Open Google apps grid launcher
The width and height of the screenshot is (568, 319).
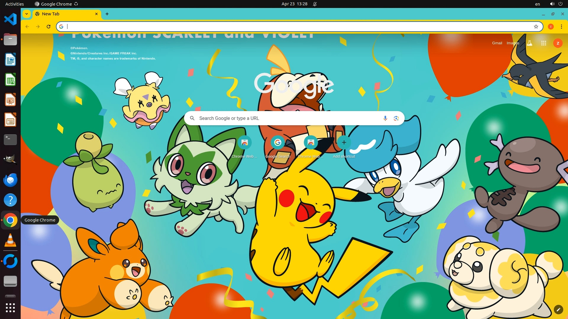(x=543, y=43)
